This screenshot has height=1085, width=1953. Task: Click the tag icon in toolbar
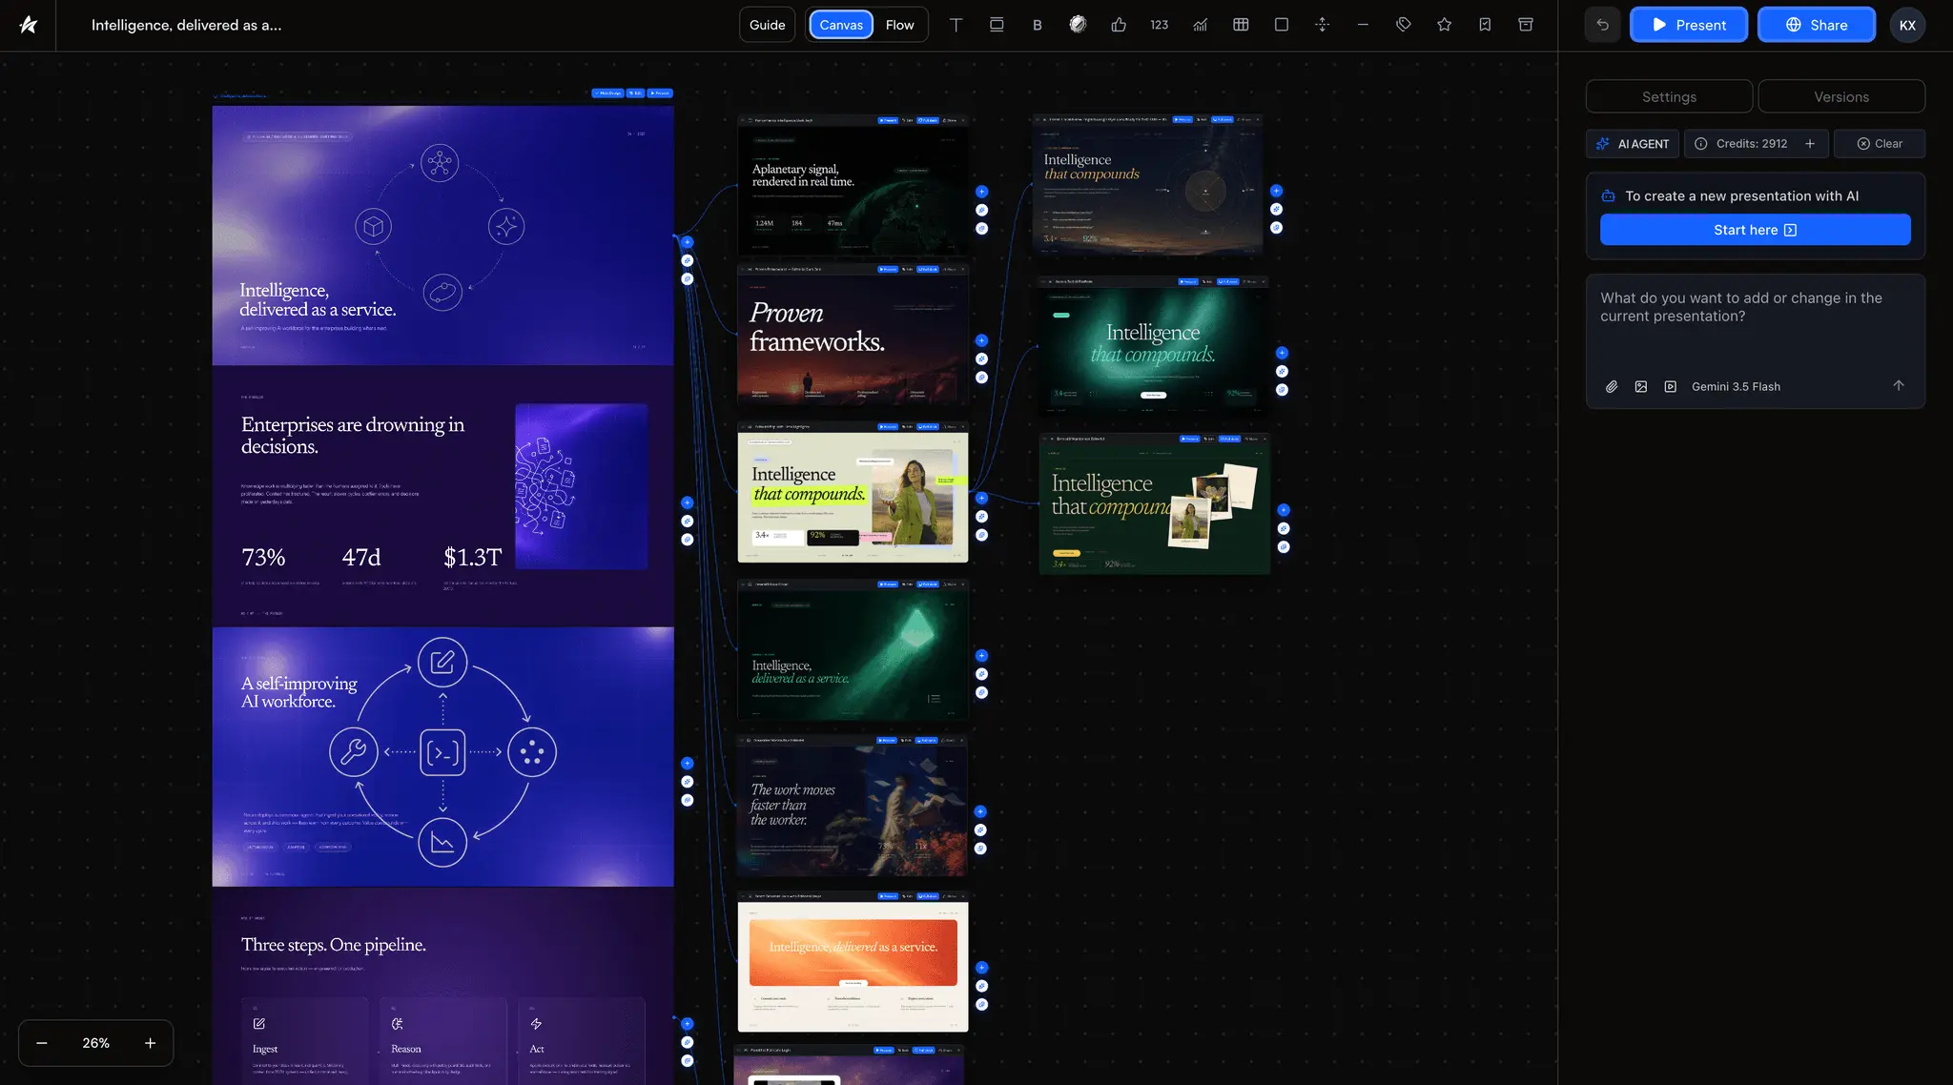(x=1404, y=25)
